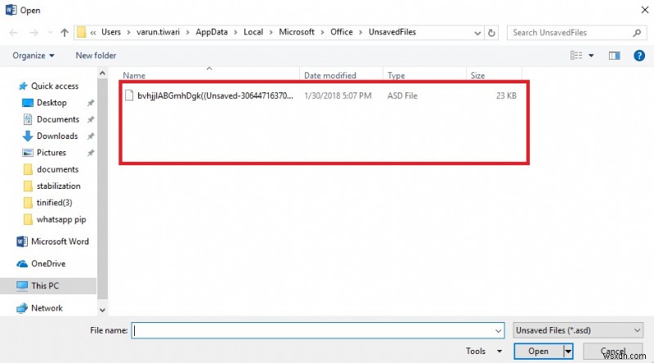Open the recent locations dropdown arrow
The width and height of the screenshot is (654, 363).
[x=50, y=33]
